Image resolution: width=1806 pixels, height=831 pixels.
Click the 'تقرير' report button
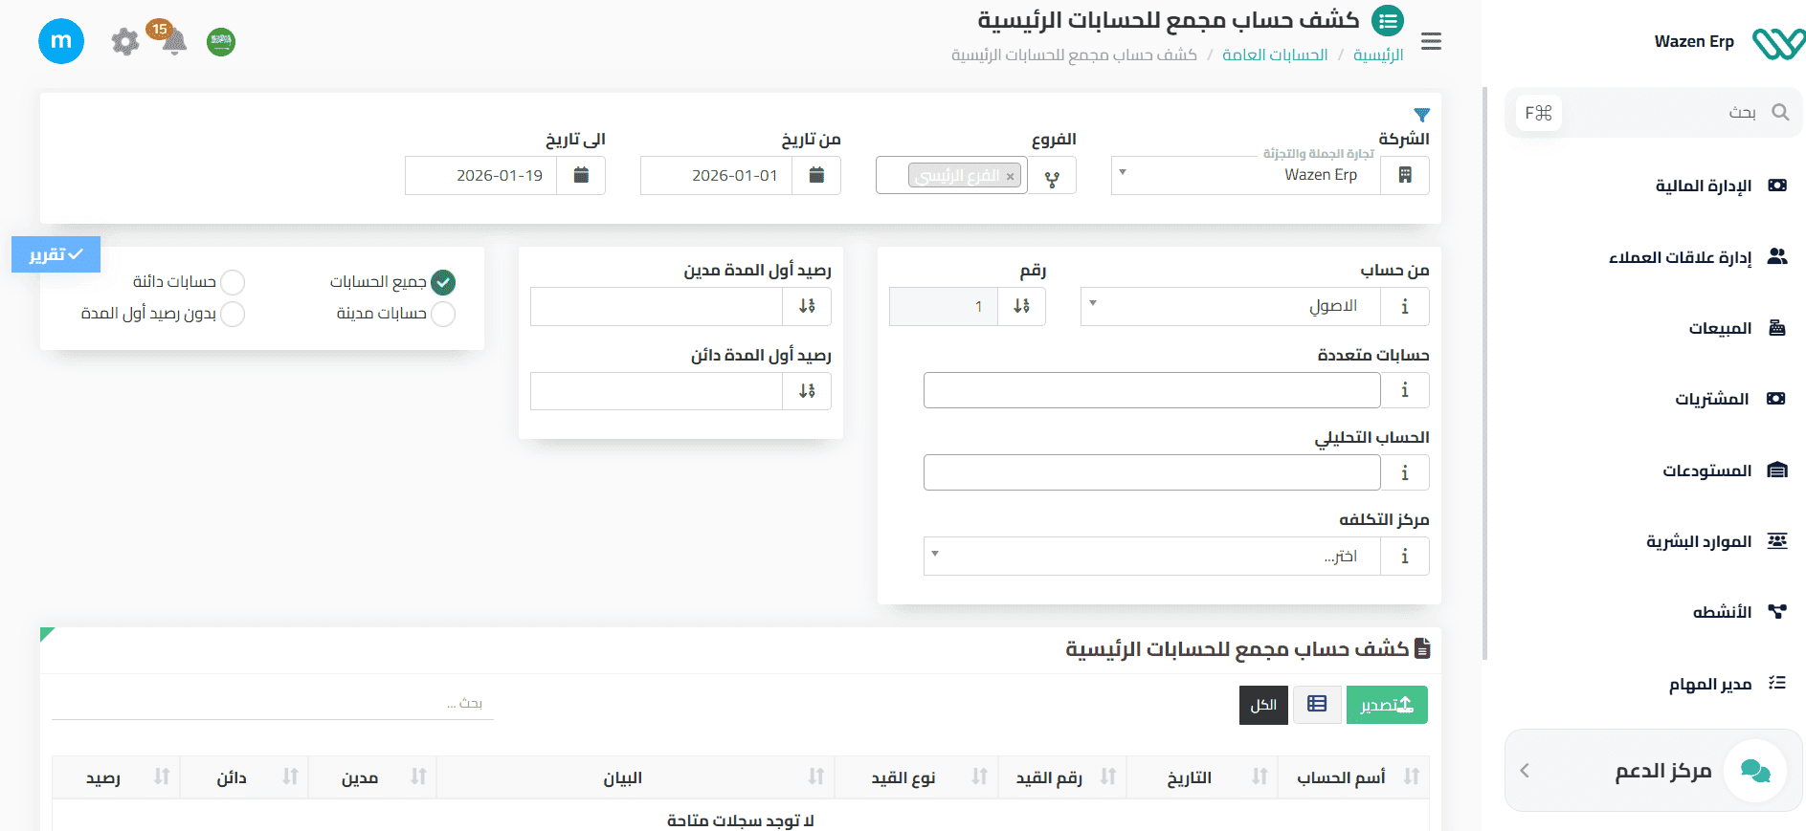coord(56,254)
